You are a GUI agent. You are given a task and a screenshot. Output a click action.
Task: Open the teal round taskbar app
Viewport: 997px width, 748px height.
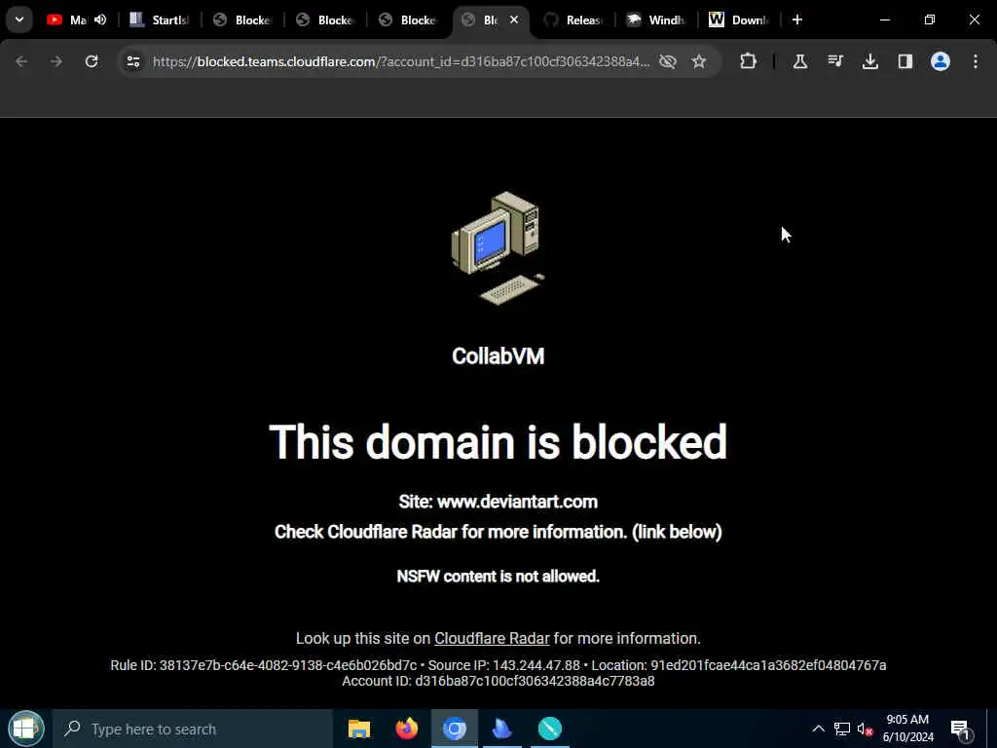(x=550, y=729)
